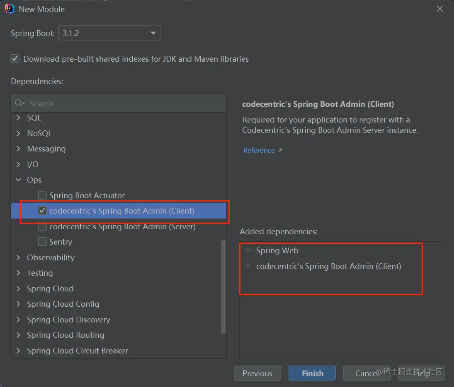The image size is (454, 387).
Task: Open Reference external link arrow icon
Action: point(280,150)
